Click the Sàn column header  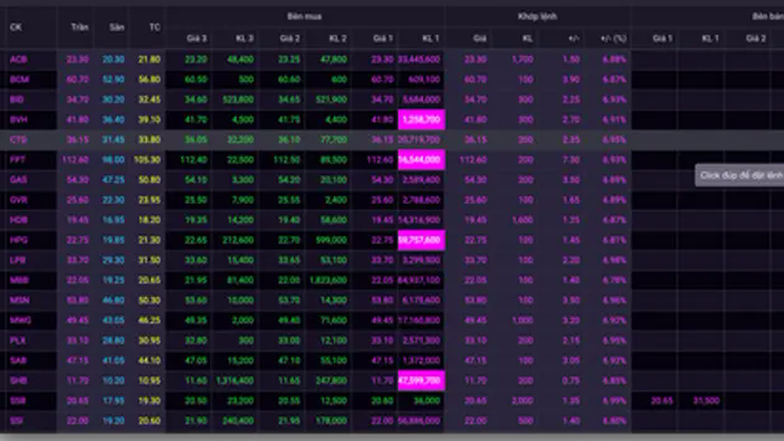[x=116, y=27]
